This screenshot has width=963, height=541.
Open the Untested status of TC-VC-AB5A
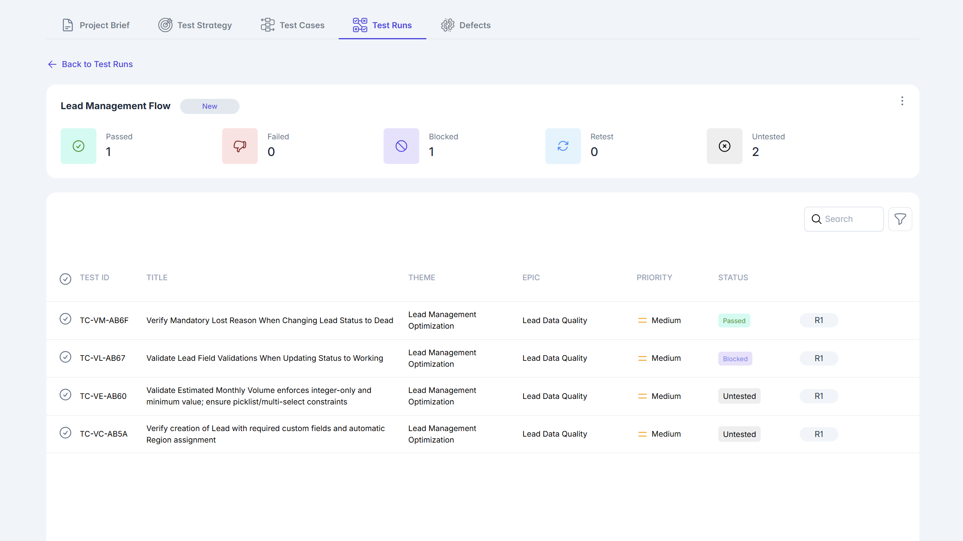(x=739, y=434)
